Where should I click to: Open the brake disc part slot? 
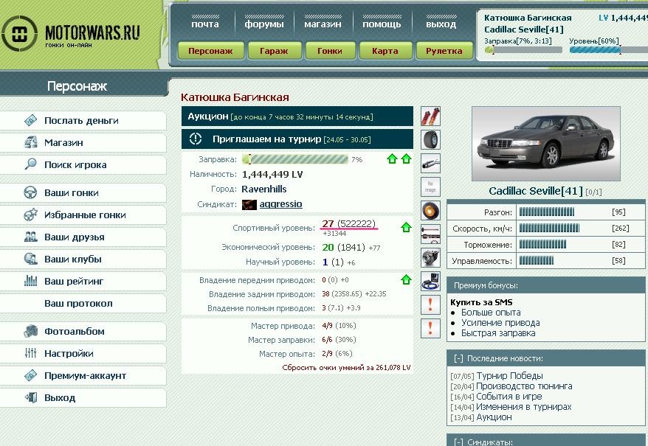pos(430,211)
